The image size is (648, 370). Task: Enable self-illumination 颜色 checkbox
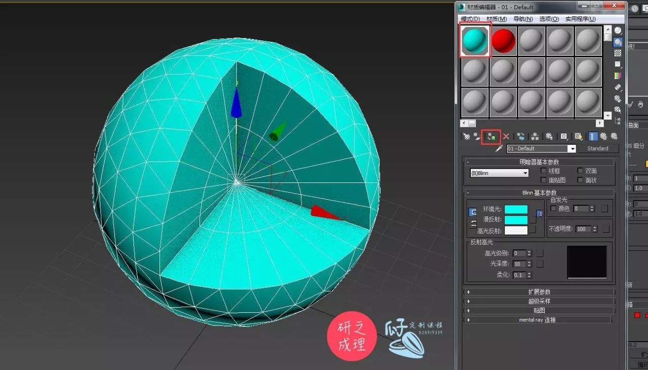pyautogui.click(x=553, y=208)
